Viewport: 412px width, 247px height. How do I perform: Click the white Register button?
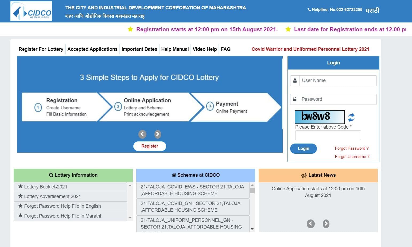[x=150, y=146]
